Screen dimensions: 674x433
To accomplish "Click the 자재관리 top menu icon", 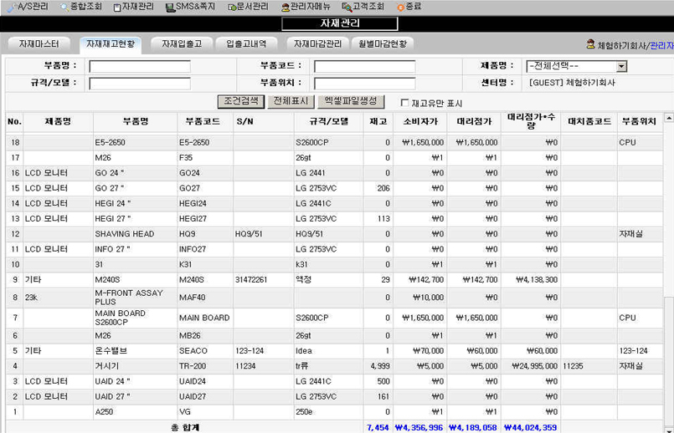I will click(x=117, y=7).
